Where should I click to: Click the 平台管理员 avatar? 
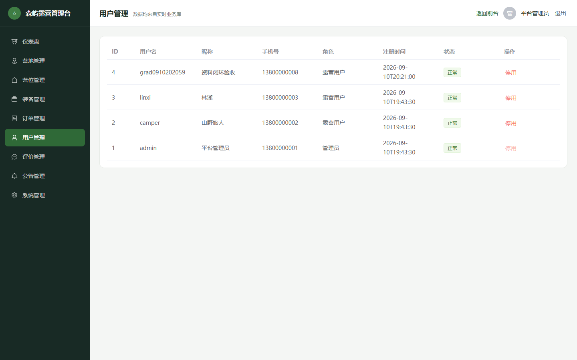point(510,13)
